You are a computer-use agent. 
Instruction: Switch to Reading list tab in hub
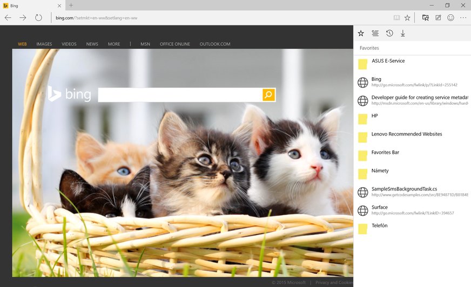click(375, 33)
